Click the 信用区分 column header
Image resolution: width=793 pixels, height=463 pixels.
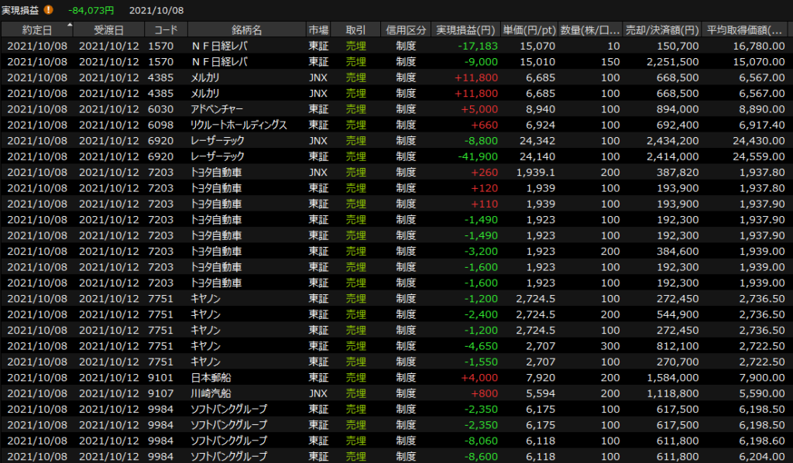[406, 30]
